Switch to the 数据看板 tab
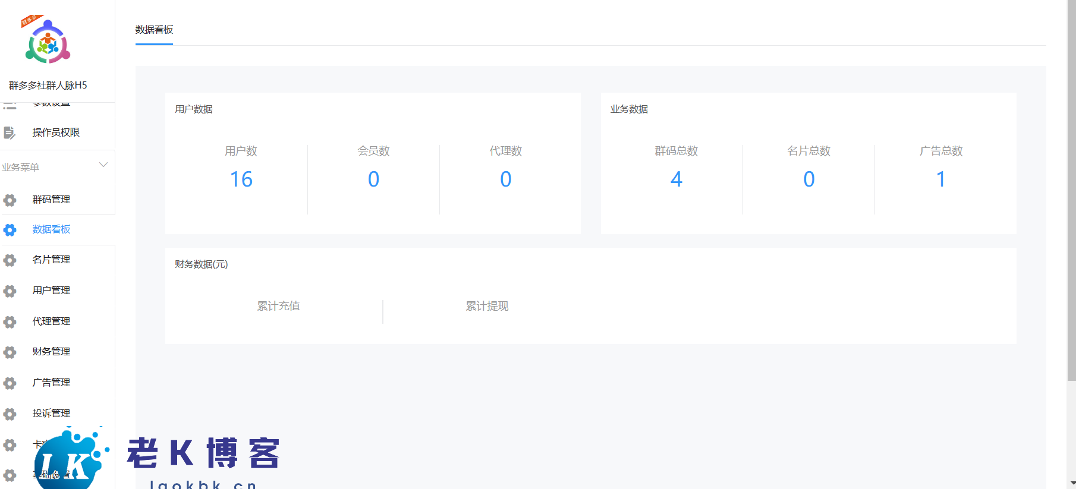 click(154, 30)
